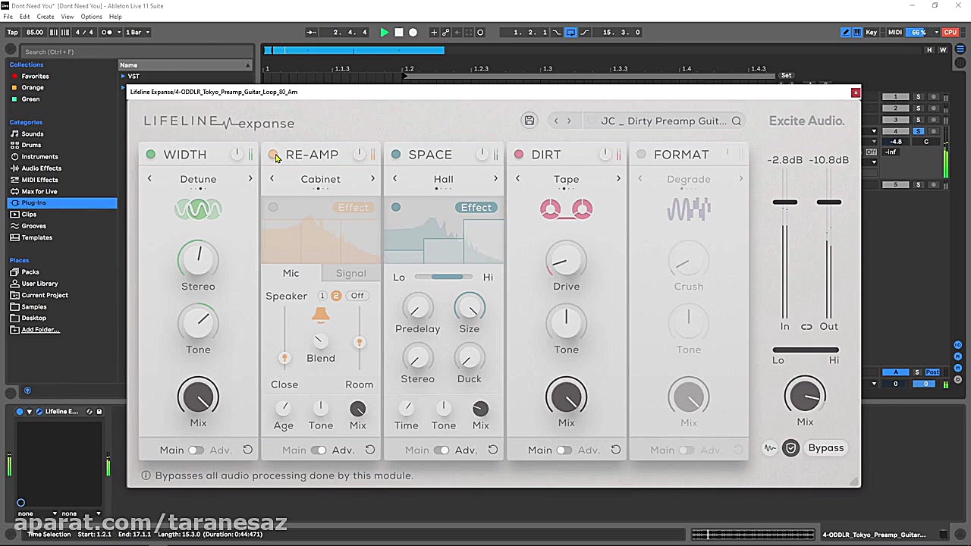Viewport: 971px width, 546px height.
Task: Reset the RE-AMP module with its reset icon
Action: tap(370, 450)
